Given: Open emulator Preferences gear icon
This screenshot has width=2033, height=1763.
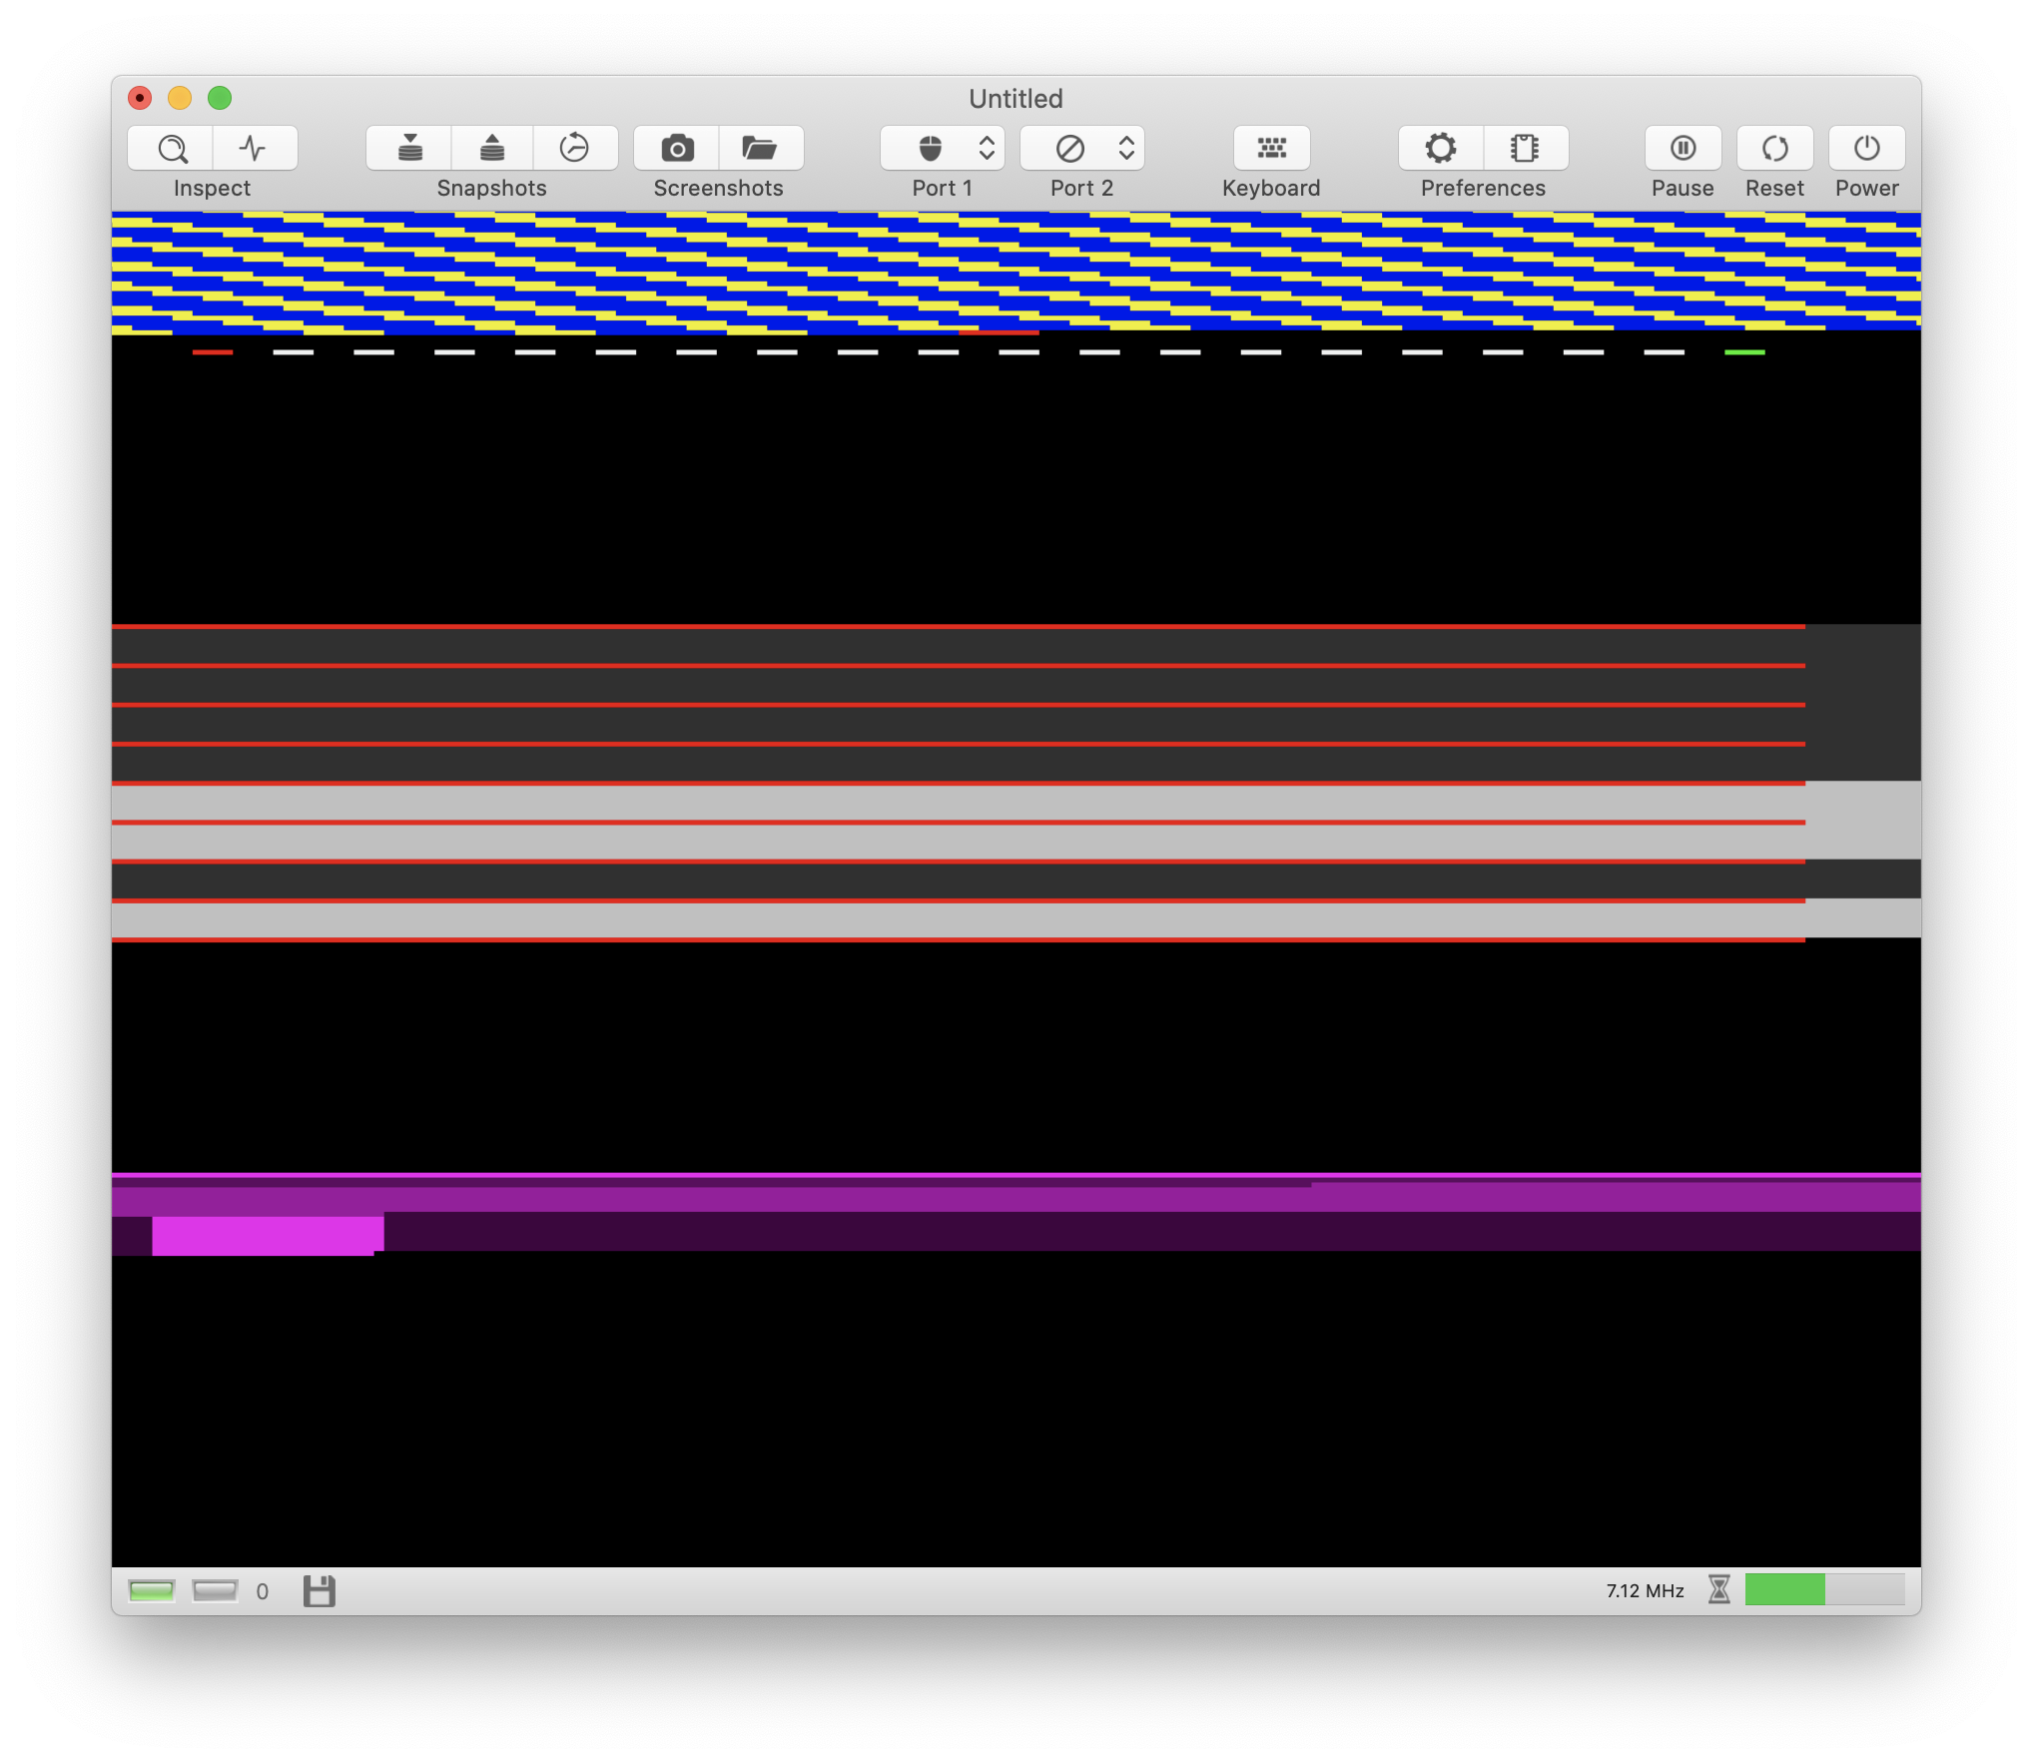Looking at the screenshot, I should 1441,149.
